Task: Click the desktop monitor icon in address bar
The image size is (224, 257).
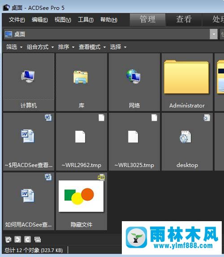Action: pos(9,34)
